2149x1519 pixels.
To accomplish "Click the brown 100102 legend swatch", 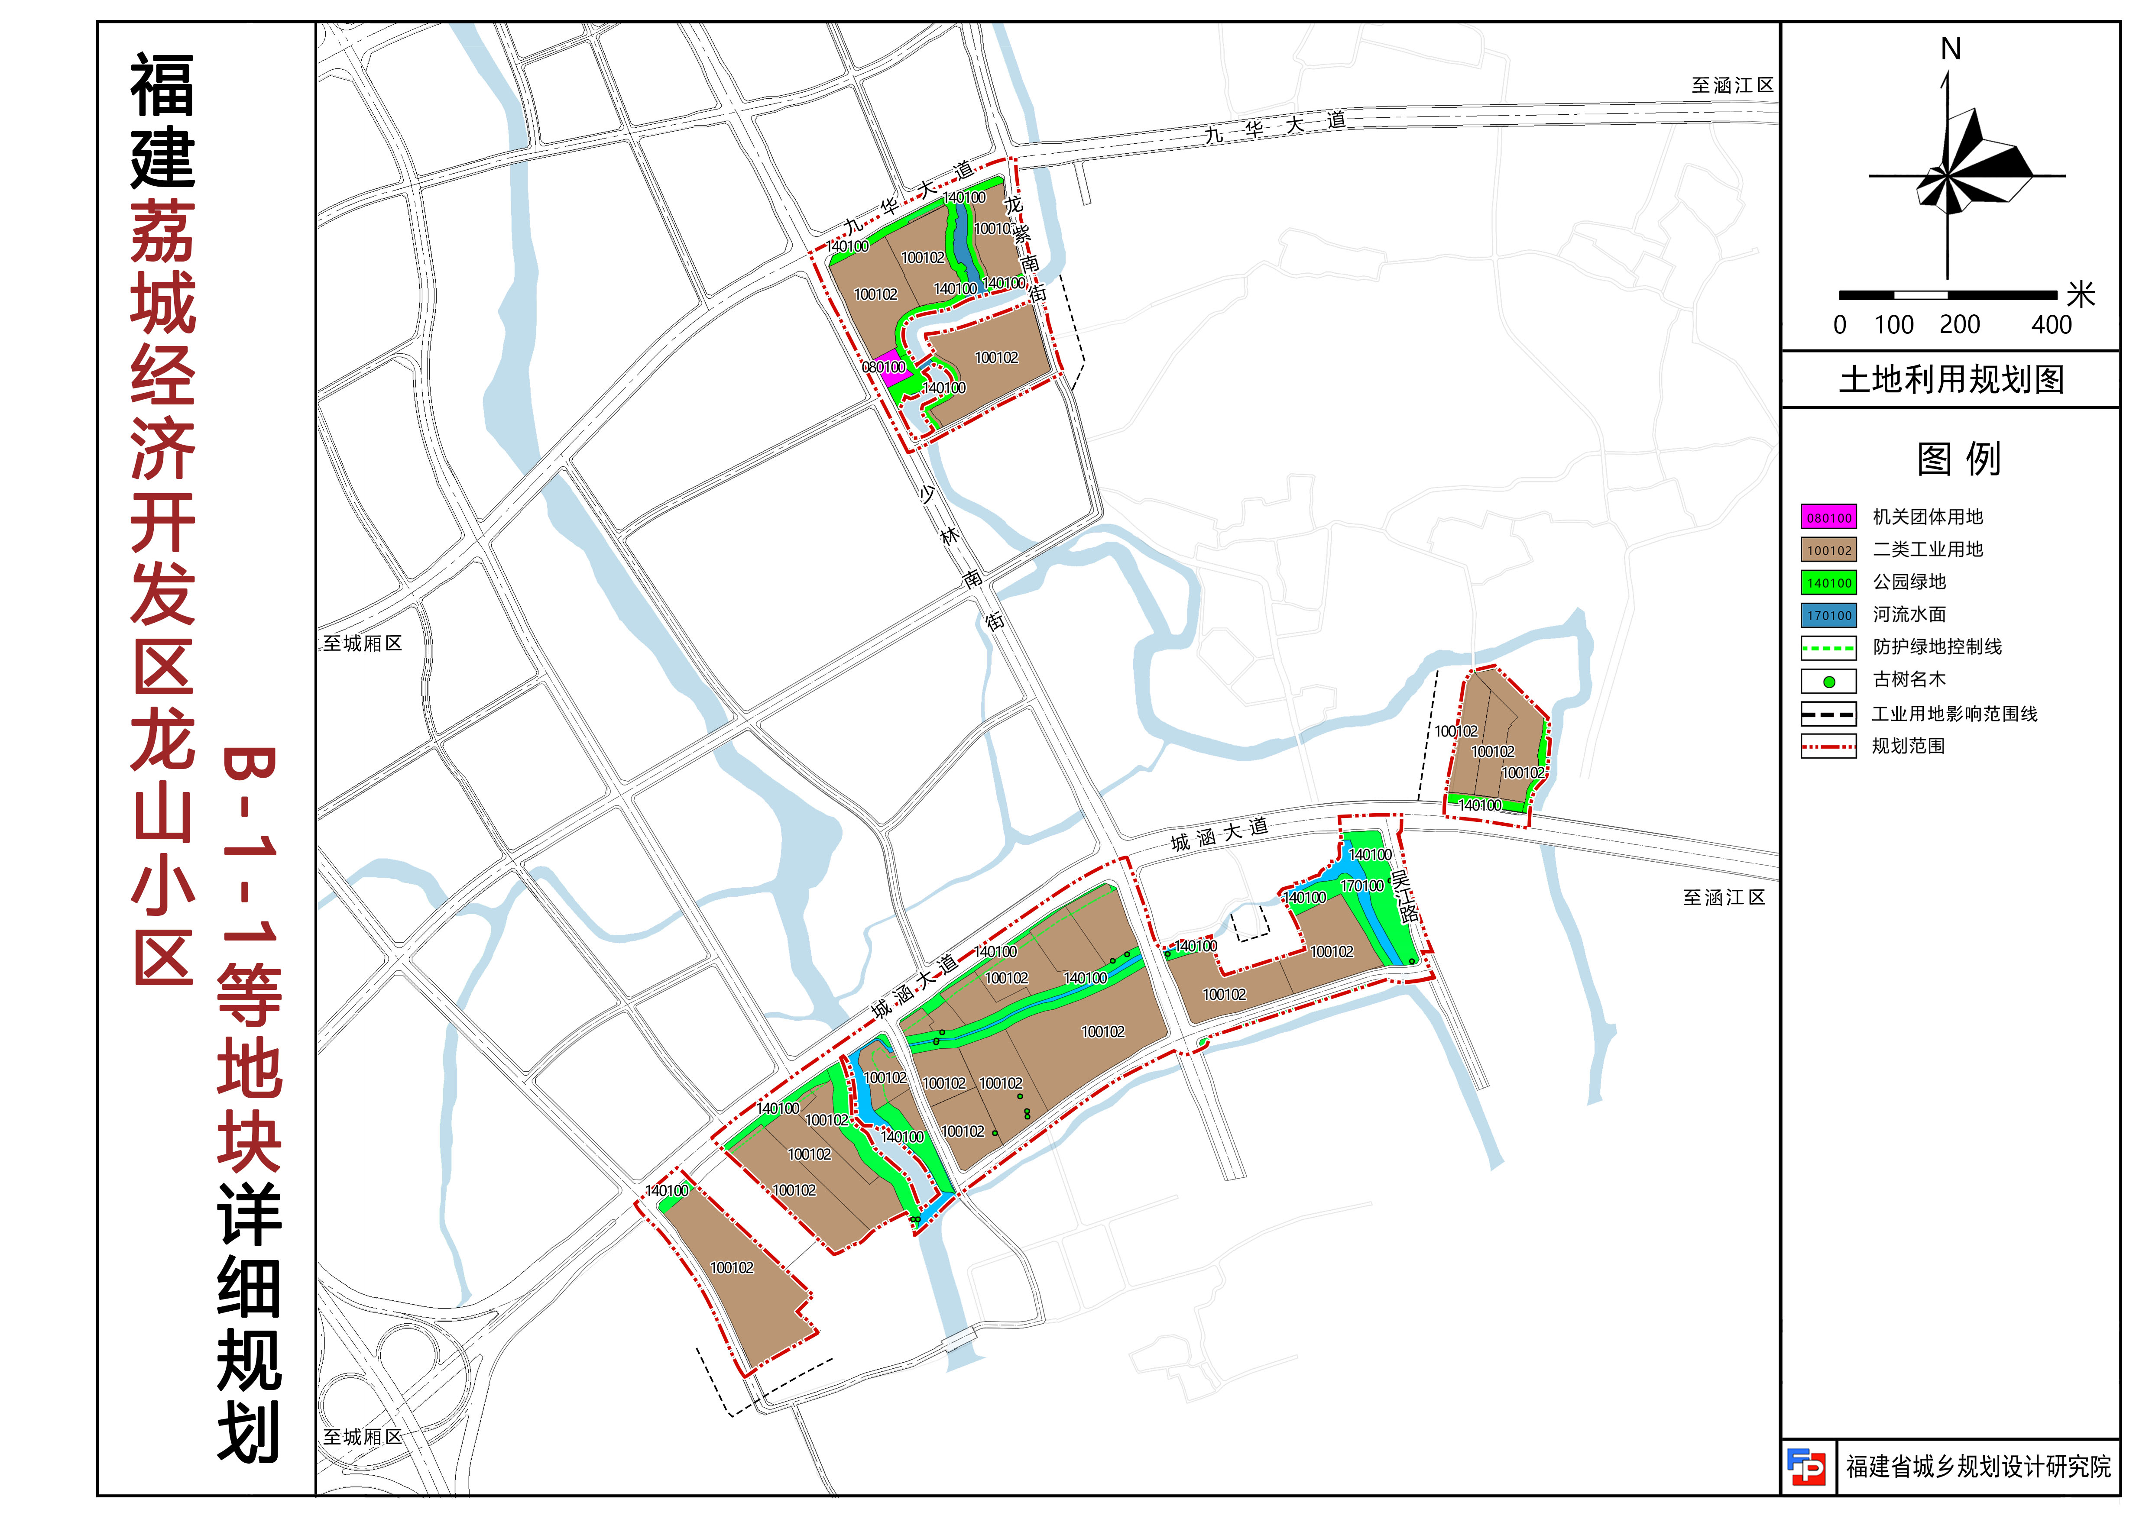I will [1828, 550].
